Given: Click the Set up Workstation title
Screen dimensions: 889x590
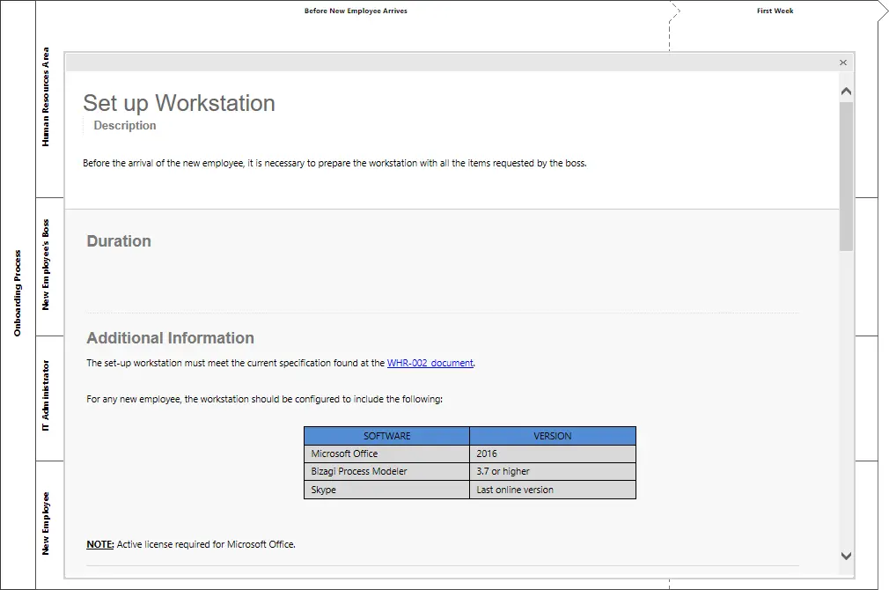Looking at the screenshot, I should [x=180, y=103].
